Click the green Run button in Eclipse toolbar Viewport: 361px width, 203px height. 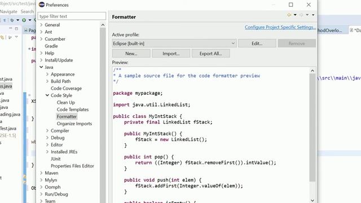(24, 20)
